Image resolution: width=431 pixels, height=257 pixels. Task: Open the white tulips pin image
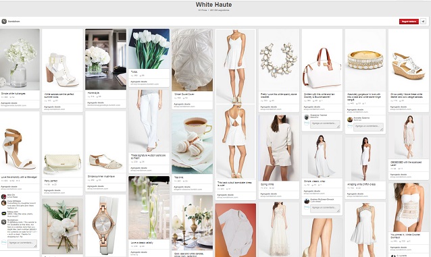tap(149, 49)
